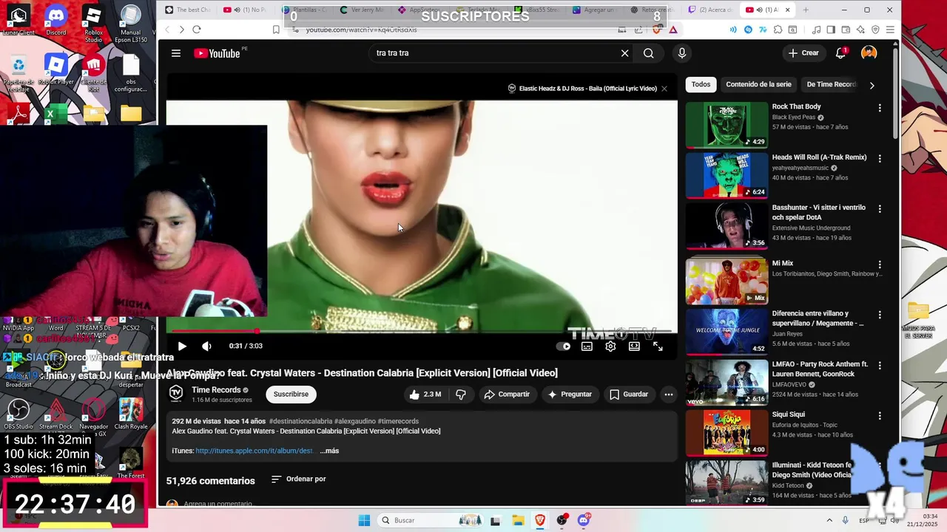Switch to theater mode
947x532 pixels.
coord(634,346)
